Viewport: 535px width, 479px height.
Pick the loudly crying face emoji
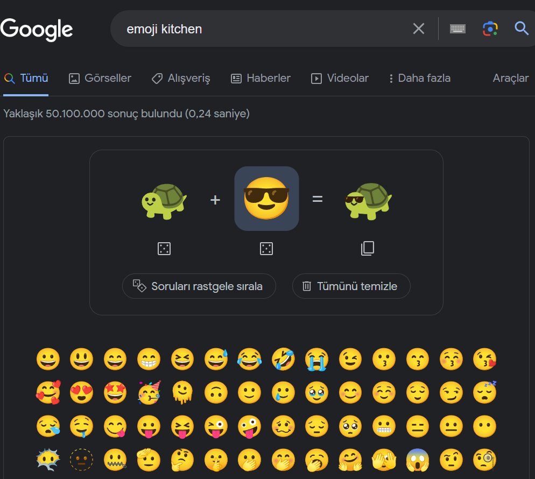(x=316, y=359)
